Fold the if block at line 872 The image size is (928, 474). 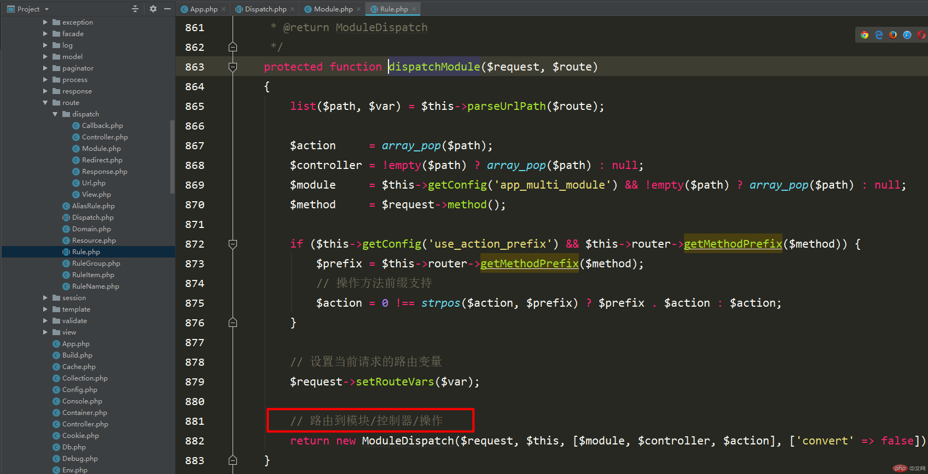coord(233,244)
